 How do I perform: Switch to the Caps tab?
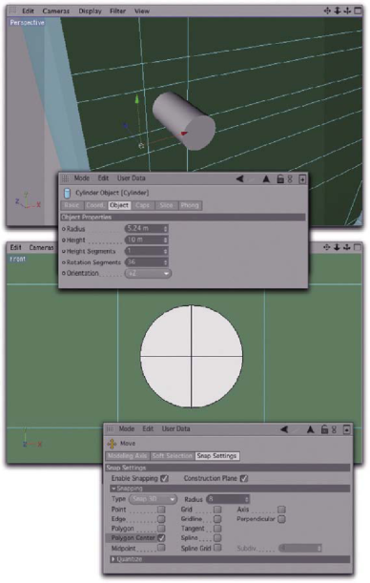142,205
